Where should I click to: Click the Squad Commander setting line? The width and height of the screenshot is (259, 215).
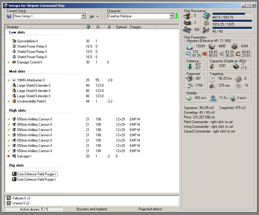pos(209,131)
